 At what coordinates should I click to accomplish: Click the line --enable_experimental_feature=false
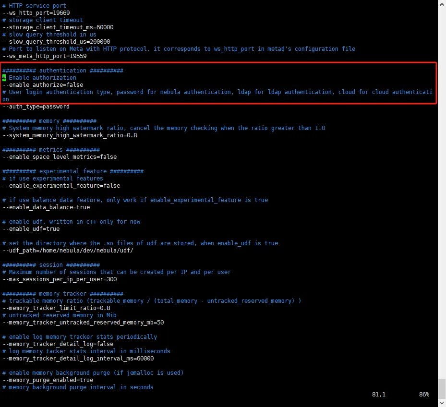(x=61, y=185)
